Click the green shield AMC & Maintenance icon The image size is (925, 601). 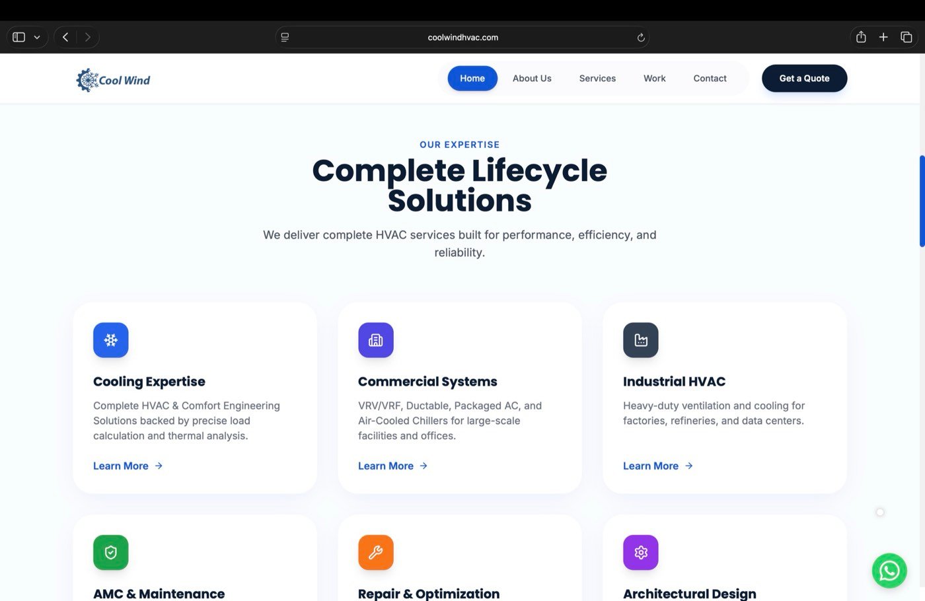111,552
